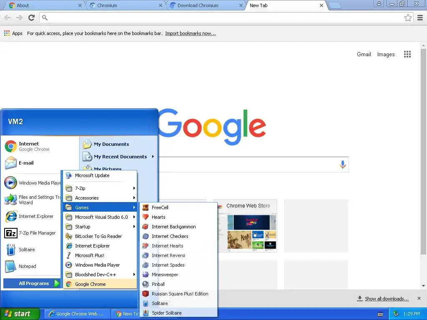Open Files and Settings Transfer Wizard
The width and height of the screenshot is (427, 320).
click(32, 200)
